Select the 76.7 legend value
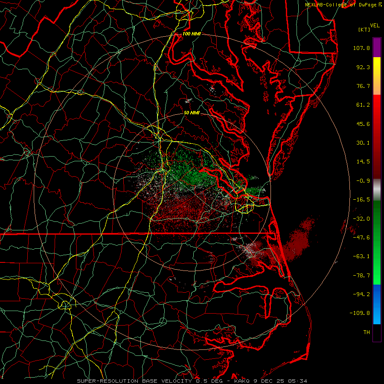The image size is (384, 384). pyautogui.click(x=363, y=86)
